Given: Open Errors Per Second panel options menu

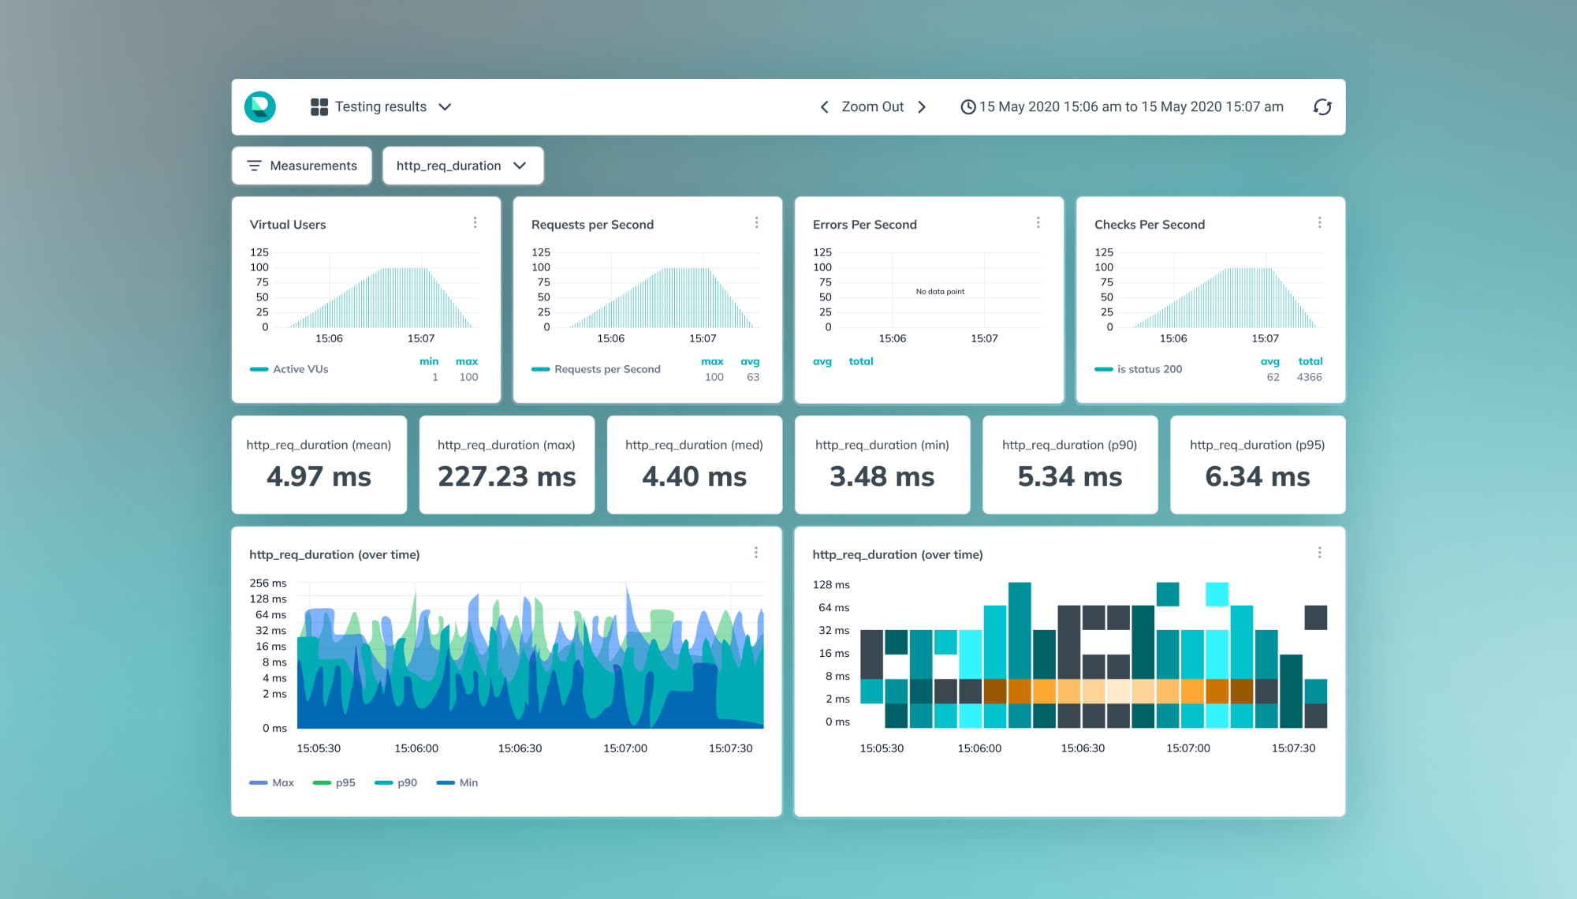Looking at the screenshot, I should (x=1038, y=223).
